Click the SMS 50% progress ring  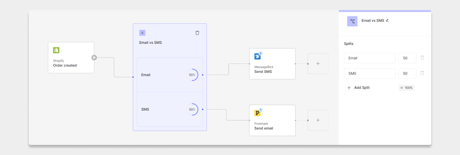tap(192, 109)
